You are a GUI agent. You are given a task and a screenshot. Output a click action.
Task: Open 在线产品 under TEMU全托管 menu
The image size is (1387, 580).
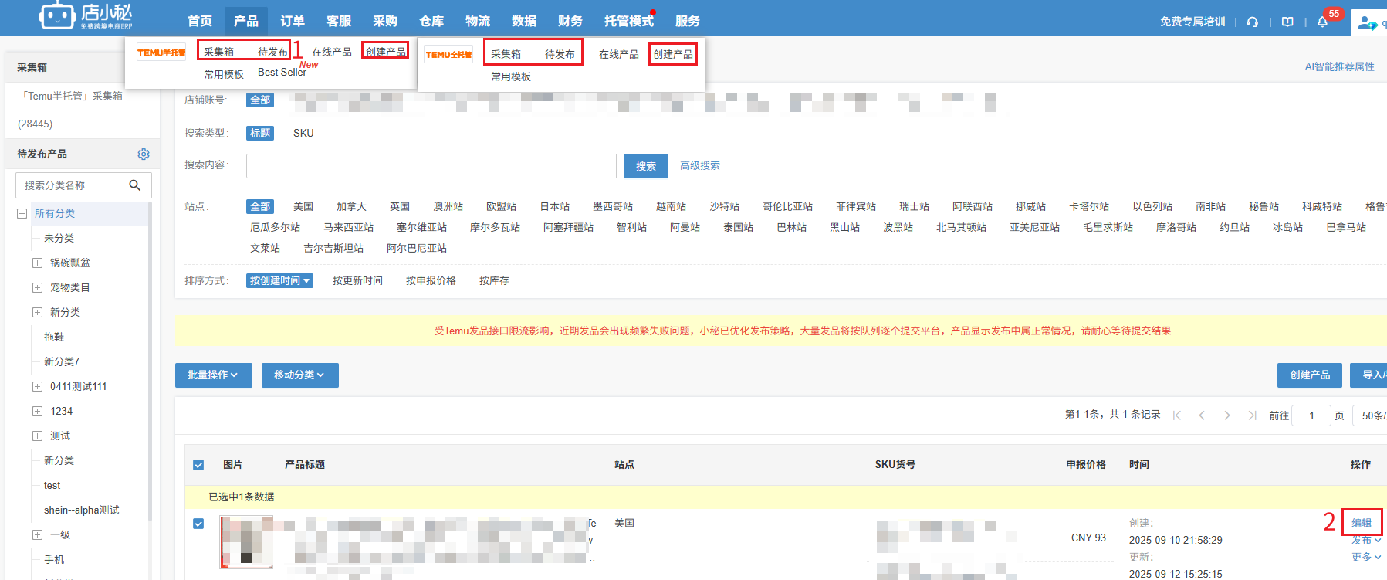coord(619,54)
